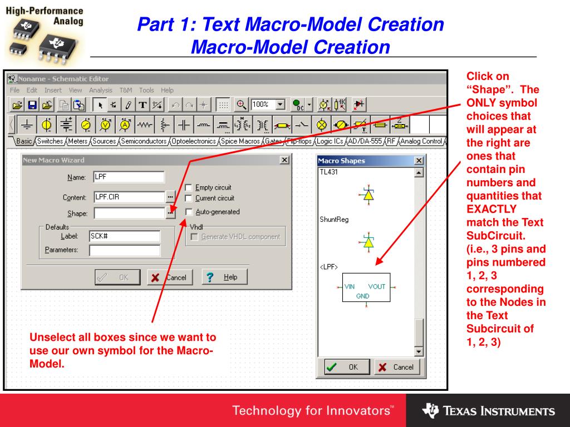Click the Shape browse (...) button
Image resolution: width=570 pixels, height=427 pixels.
pyautogui.click(x=170, y=213)
